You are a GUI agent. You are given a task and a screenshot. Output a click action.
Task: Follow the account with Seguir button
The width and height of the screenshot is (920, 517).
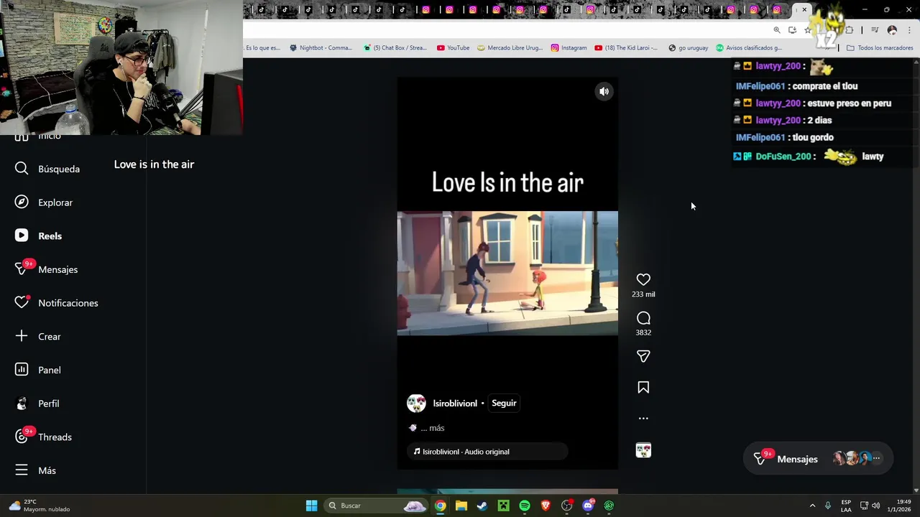coord(504,403)
